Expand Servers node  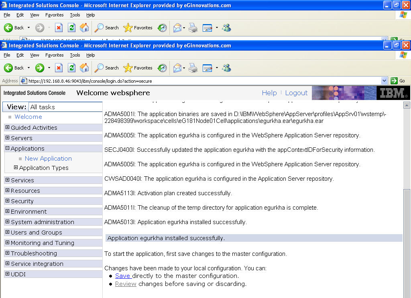(x=7, y=138)
